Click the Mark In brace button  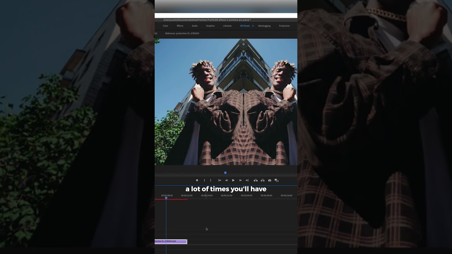204,180
